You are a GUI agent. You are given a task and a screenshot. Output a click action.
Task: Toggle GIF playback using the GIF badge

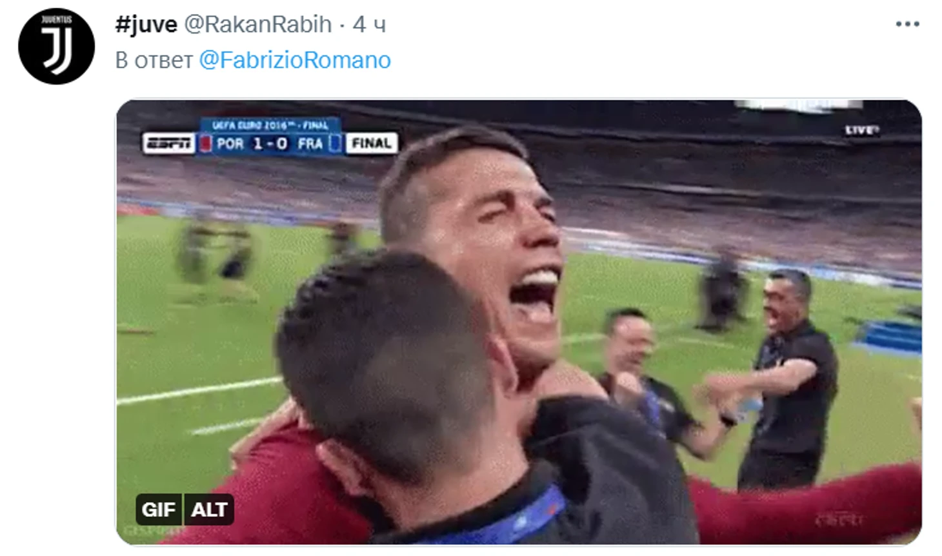(x=159, y=510)
